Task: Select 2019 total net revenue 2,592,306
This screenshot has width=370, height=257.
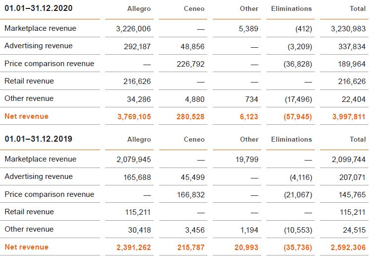Action: tap(348, 248)
